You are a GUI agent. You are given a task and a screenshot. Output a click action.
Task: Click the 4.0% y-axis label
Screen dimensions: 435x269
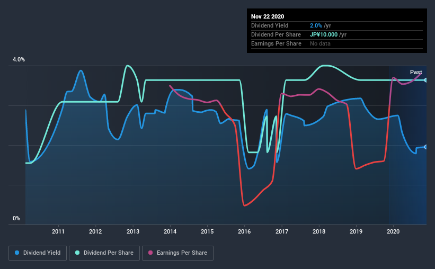[x=19, y=60]
